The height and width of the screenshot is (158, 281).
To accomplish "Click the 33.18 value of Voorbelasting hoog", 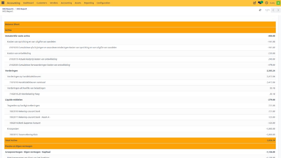I will (272, 94).
